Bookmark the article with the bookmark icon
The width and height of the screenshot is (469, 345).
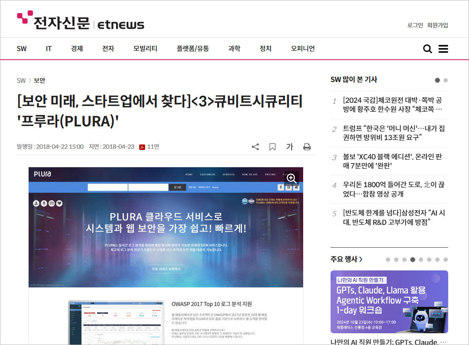pos(273,147)
